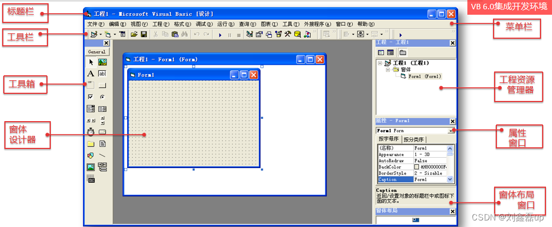Open Add Standard EXE Project dropdown arrow

100,34
